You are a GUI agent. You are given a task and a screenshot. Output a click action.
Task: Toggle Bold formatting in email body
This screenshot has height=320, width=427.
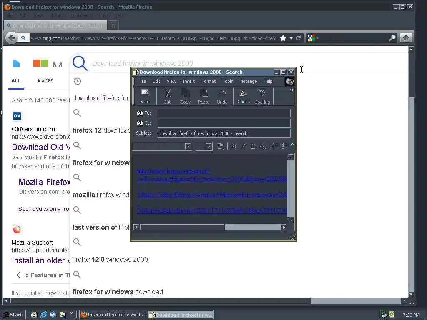pos(234,146)
